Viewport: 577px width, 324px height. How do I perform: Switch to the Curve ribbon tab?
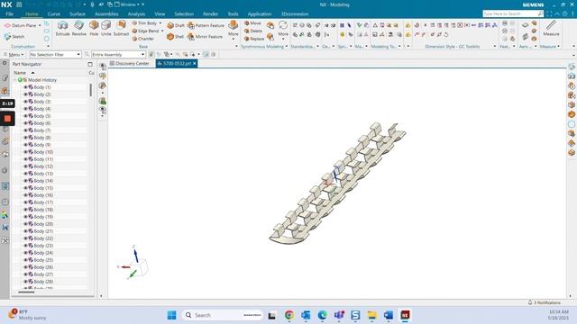54,14
